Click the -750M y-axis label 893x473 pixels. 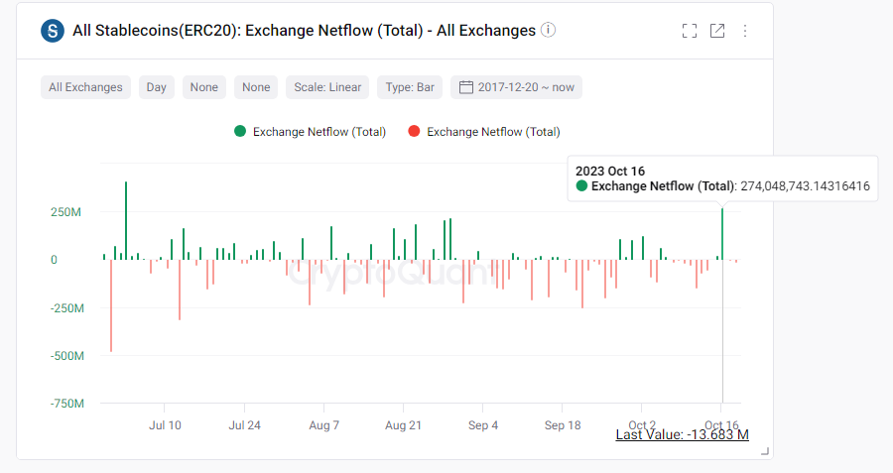67,404
